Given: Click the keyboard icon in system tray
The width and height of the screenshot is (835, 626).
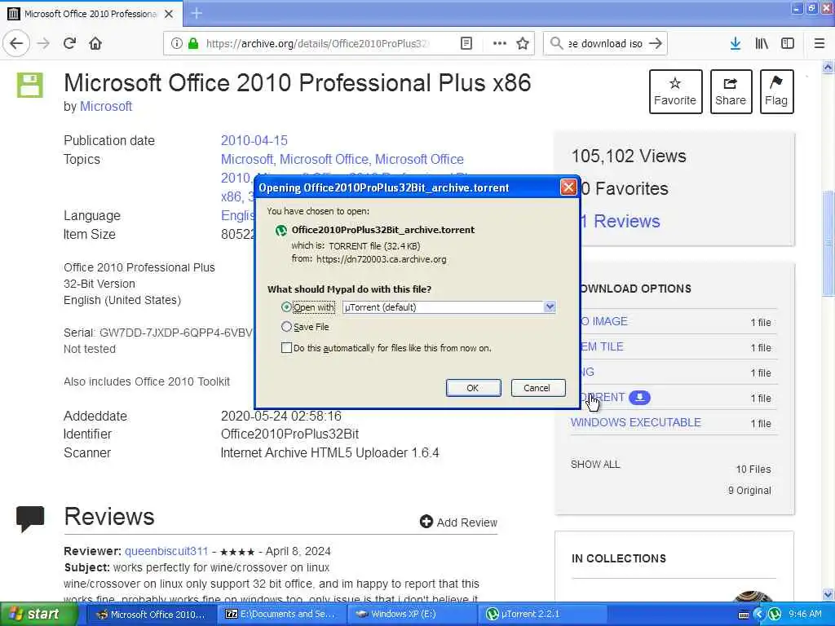Looking at the screenshot, I should (x=744, y=615).
